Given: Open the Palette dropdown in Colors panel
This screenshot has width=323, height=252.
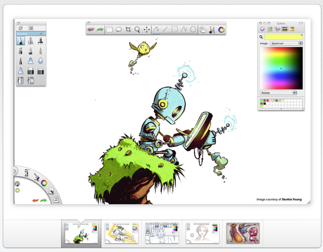Looking at the screenshot, I should coord(278,93).
